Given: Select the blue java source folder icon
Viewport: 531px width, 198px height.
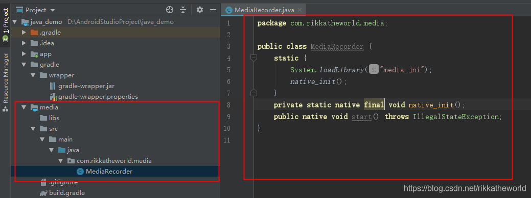Looking at the screenshot, I should click(62, 150).
